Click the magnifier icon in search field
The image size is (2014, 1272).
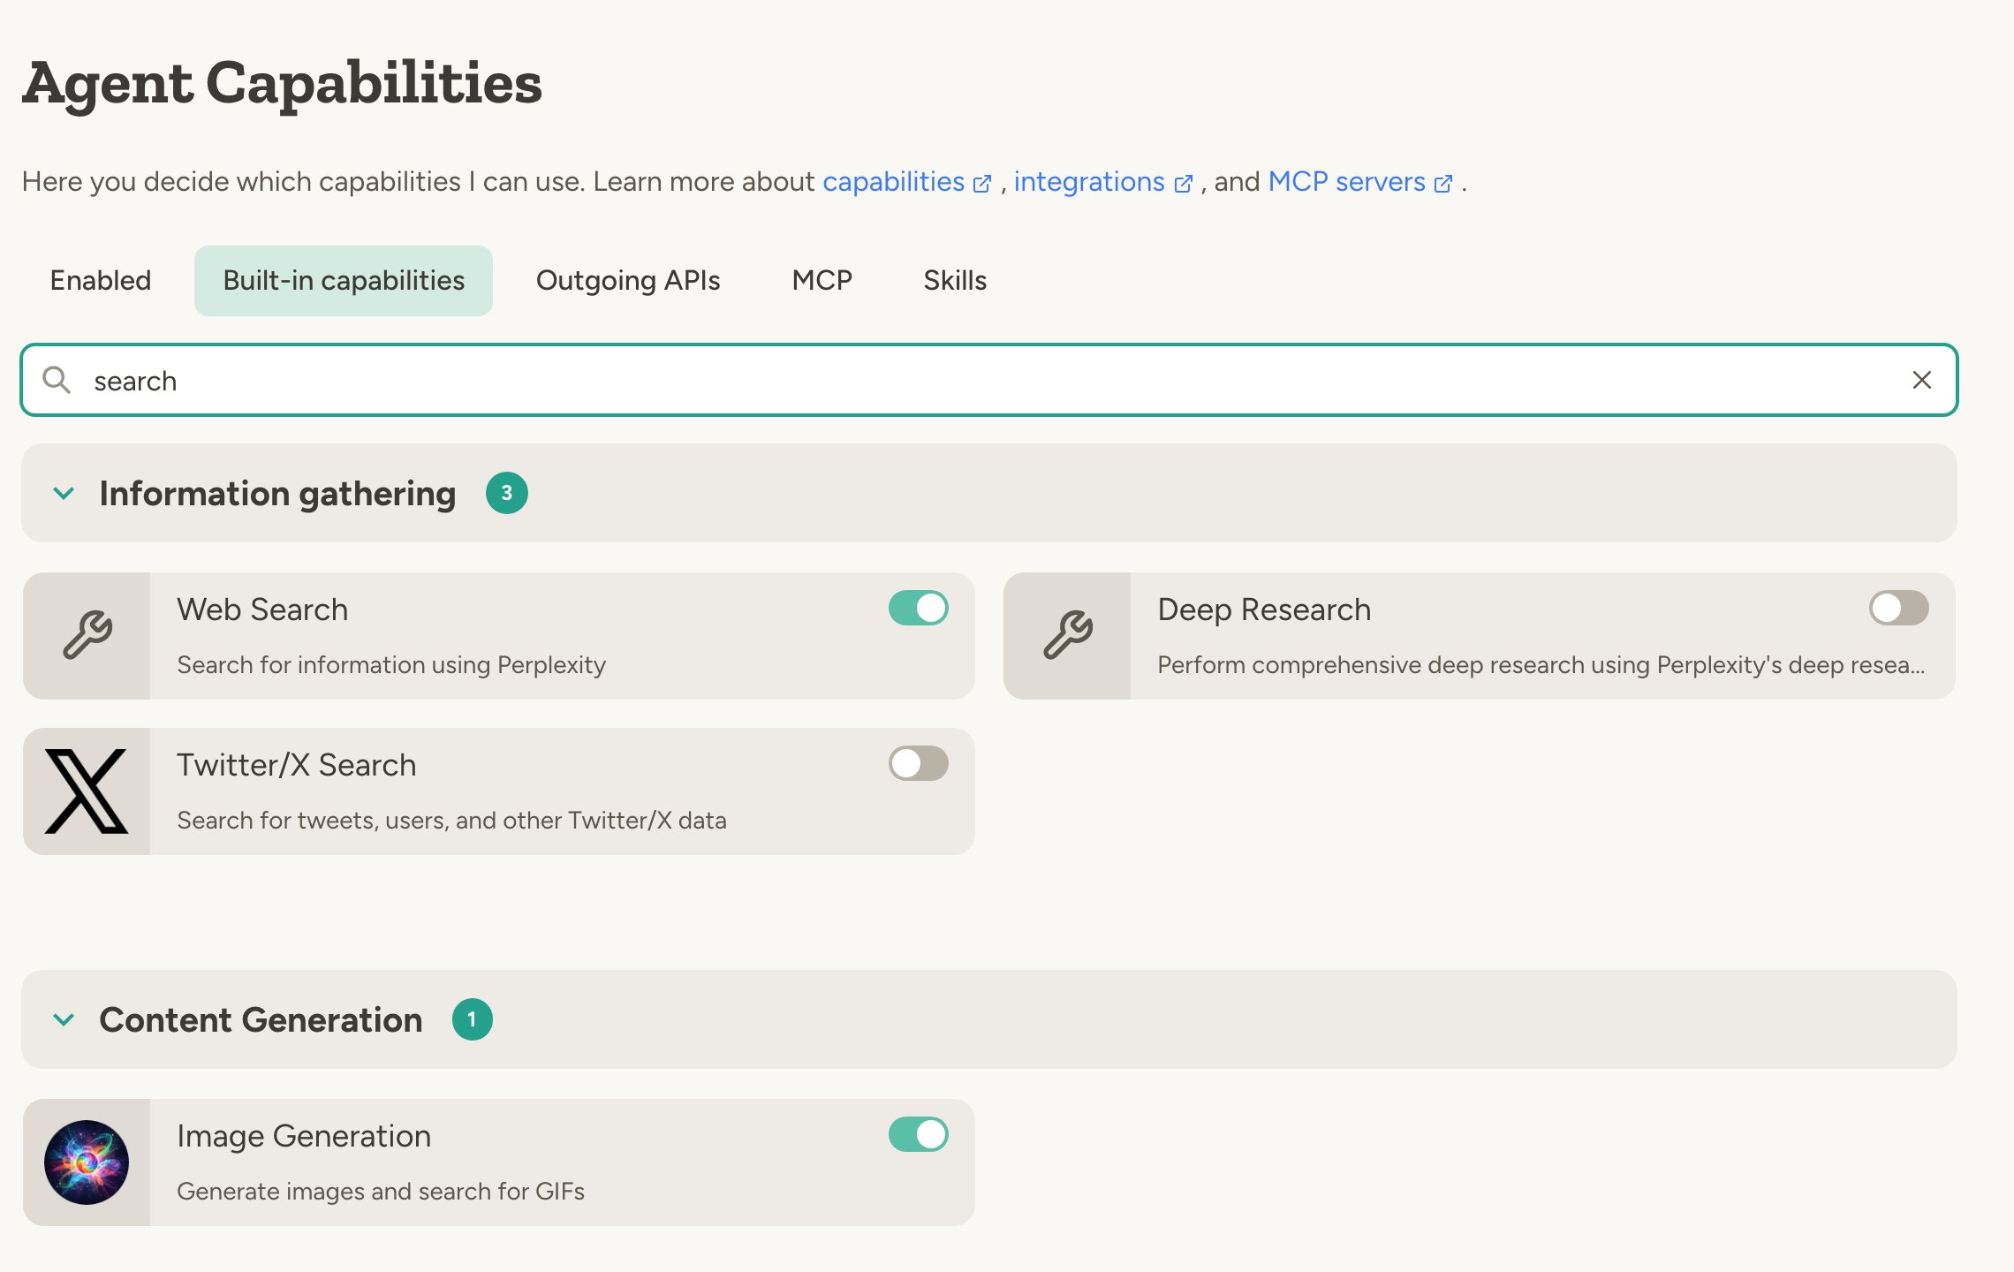coord(57,380)
